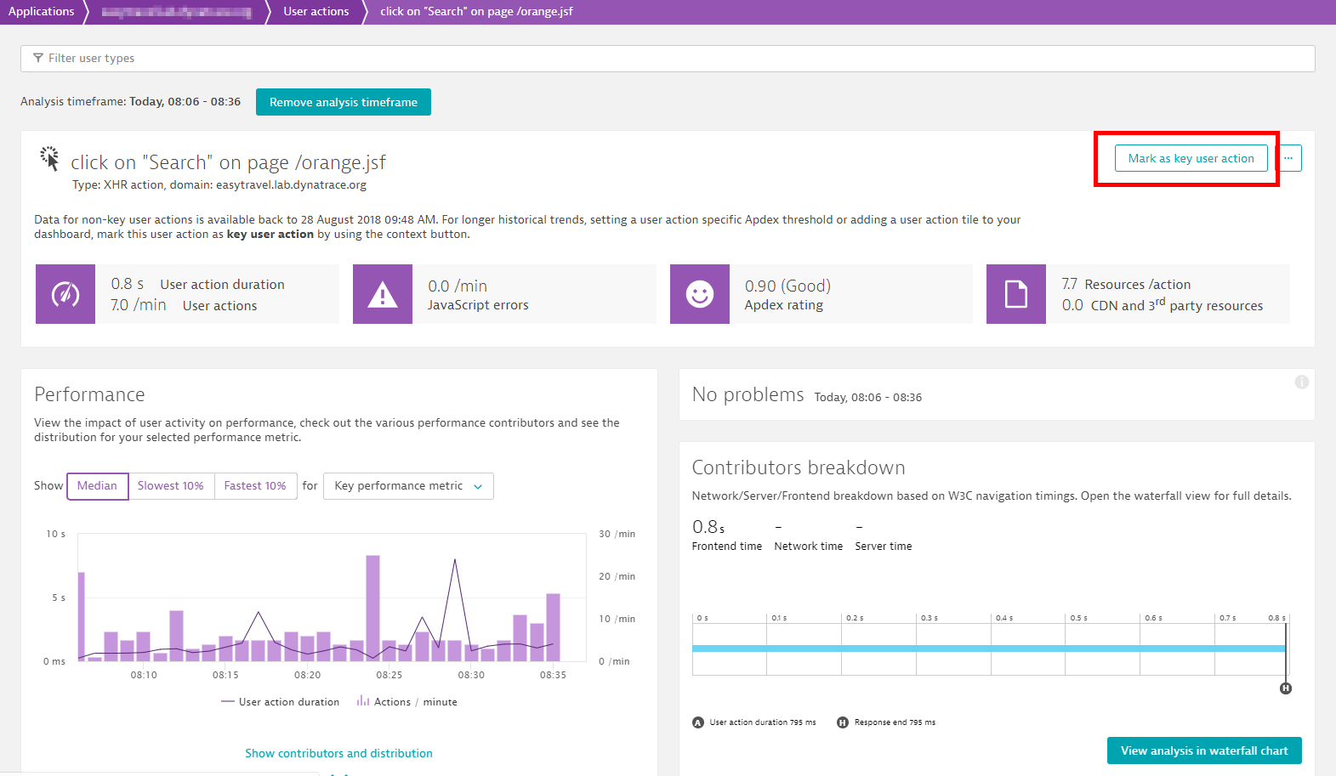1336x776 pixels.
Task: Click the filter funnel icon
Action: click(38, 59)
